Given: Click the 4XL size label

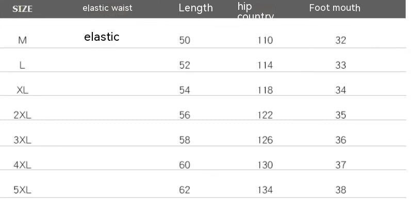Looking at the screenshot, I should (x=22, y=165).
